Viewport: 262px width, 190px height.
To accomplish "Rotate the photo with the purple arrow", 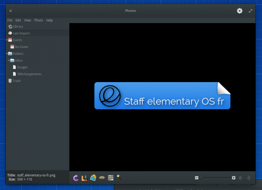I will click(x=76, y=178).
